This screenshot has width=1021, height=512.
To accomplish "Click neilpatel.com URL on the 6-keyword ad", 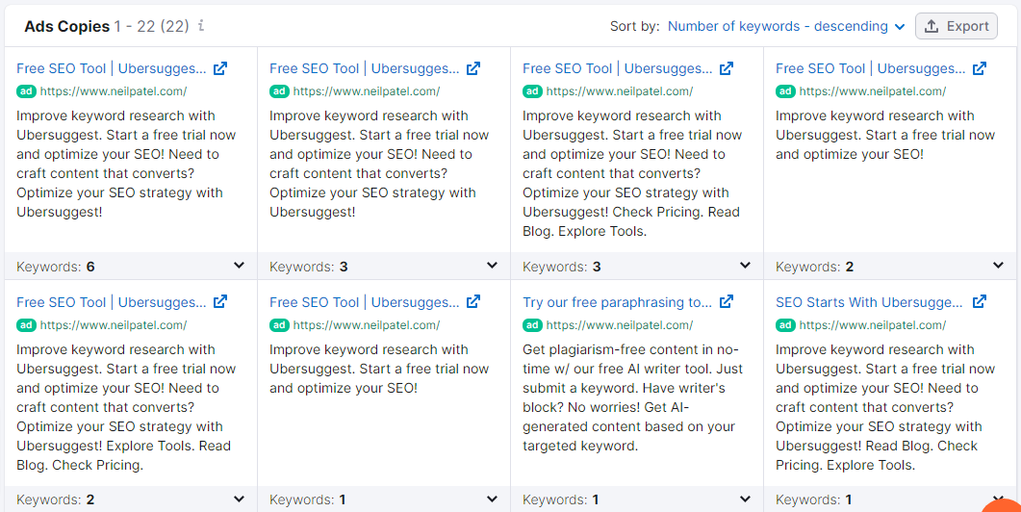I will click(x=114, y=91).
